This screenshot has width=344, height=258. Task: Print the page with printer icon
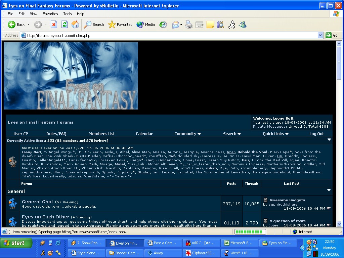pyautogui.click(x=189, y=25)
